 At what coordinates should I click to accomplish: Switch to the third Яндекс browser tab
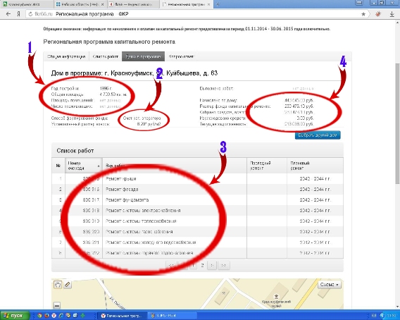click(x=133, y=4)
